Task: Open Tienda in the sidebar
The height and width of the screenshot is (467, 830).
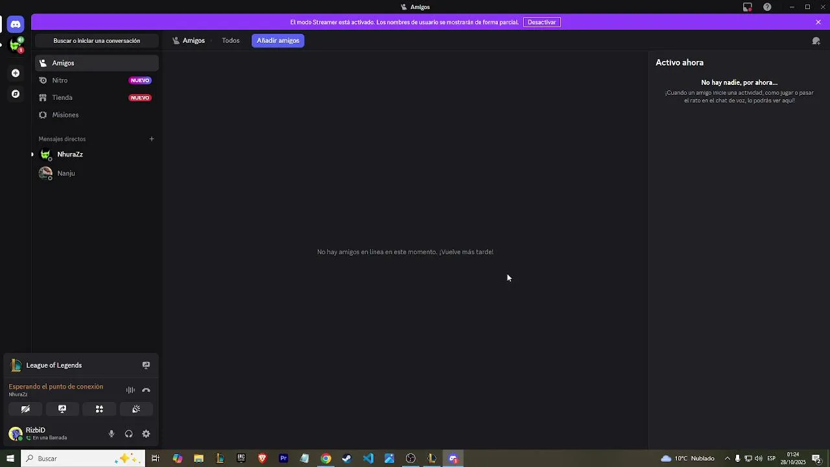Action: pos(97,98)
